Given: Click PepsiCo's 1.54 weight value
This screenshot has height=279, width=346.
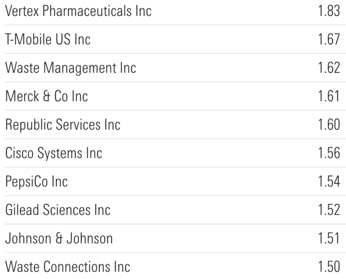Looking at the screenshot, I should click(x=329, y=181).
